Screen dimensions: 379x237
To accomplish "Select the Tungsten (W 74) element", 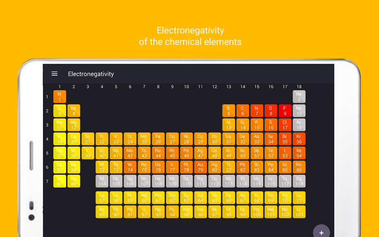I will click(x=130, y=167).
